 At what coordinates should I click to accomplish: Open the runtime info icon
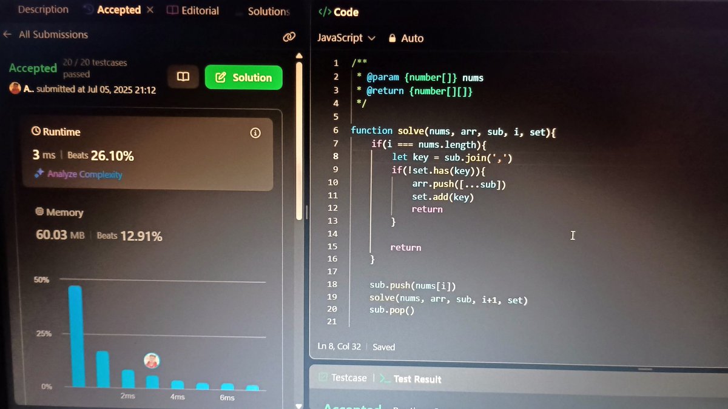tap(255, 133)
